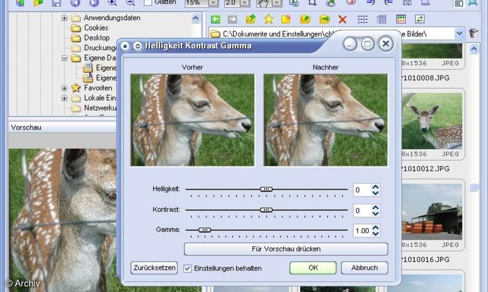Select the deer thumbnail above P1010012.JPG
The image size is (488, 292).
coord(432,121)
